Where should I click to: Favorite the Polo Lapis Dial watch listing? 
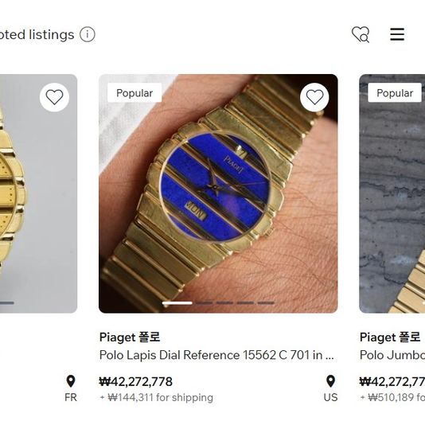click(314, 97)
